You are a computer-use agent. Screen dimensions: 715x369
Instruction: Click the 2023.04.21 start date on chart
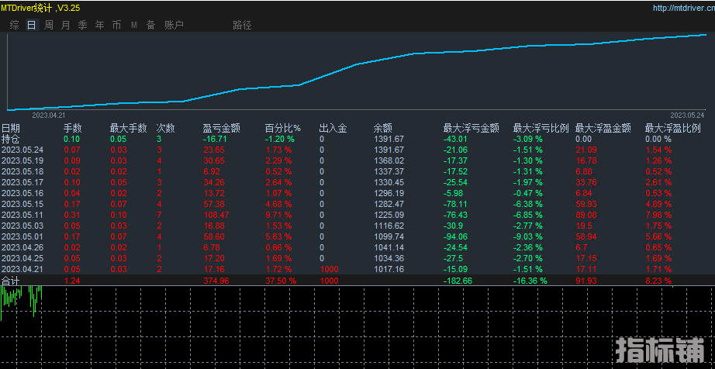(x=48, y=114)
